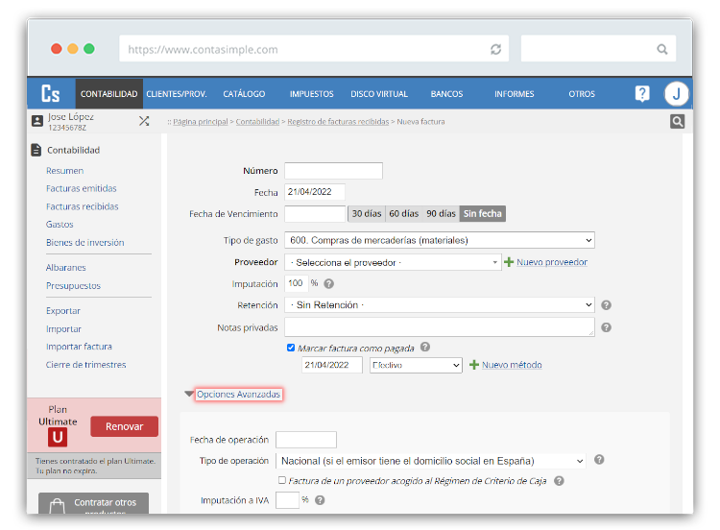Open the help question mark in top navigation

[642, 94]
